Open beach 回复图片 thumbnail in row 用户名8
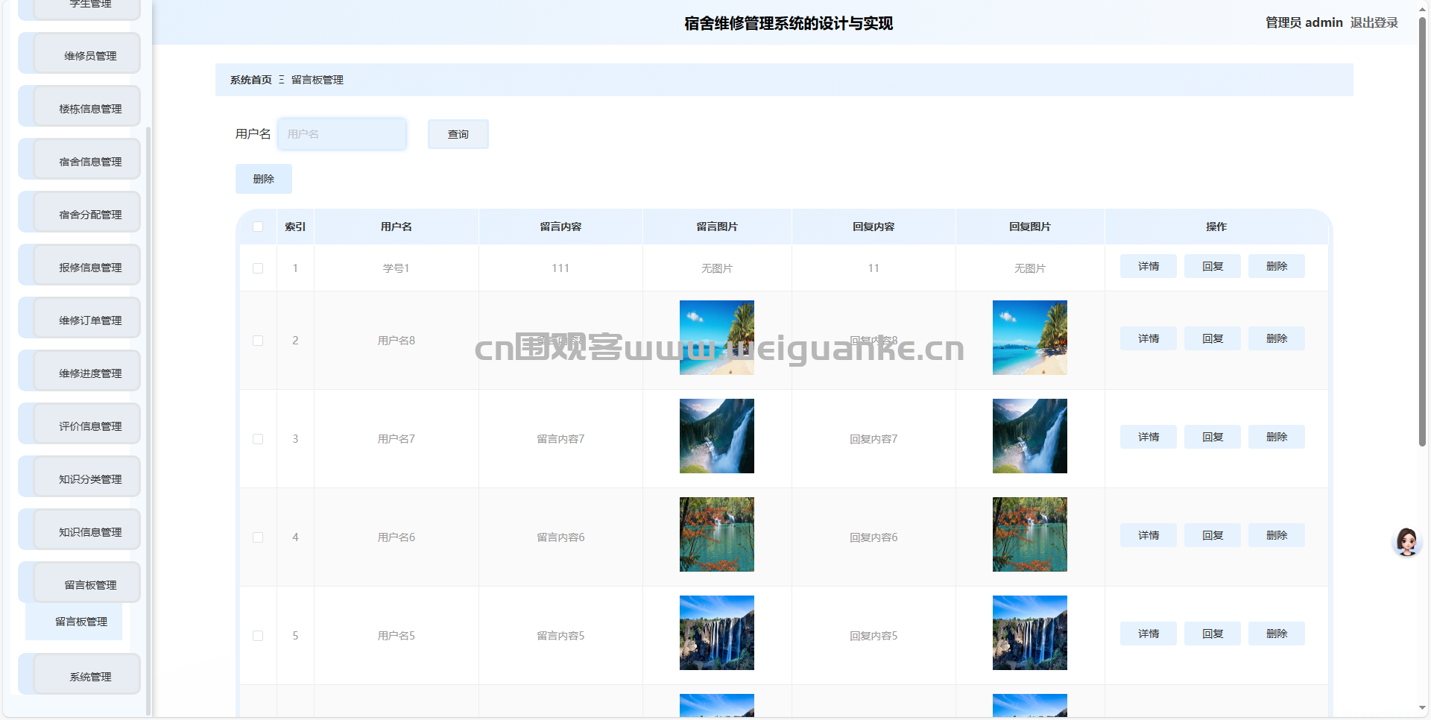Image resolution: width=1431 pixels, height=720 pixels. pyautogui.click(x=1030, y=338)
